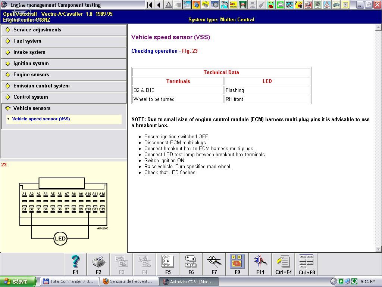Open the F5 component diagram button

[168, 264]
